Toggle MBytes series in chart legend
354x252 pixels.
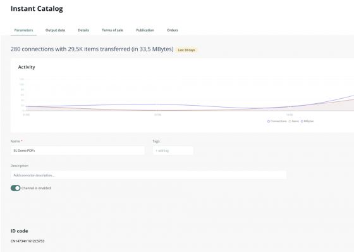click(307, 121)
